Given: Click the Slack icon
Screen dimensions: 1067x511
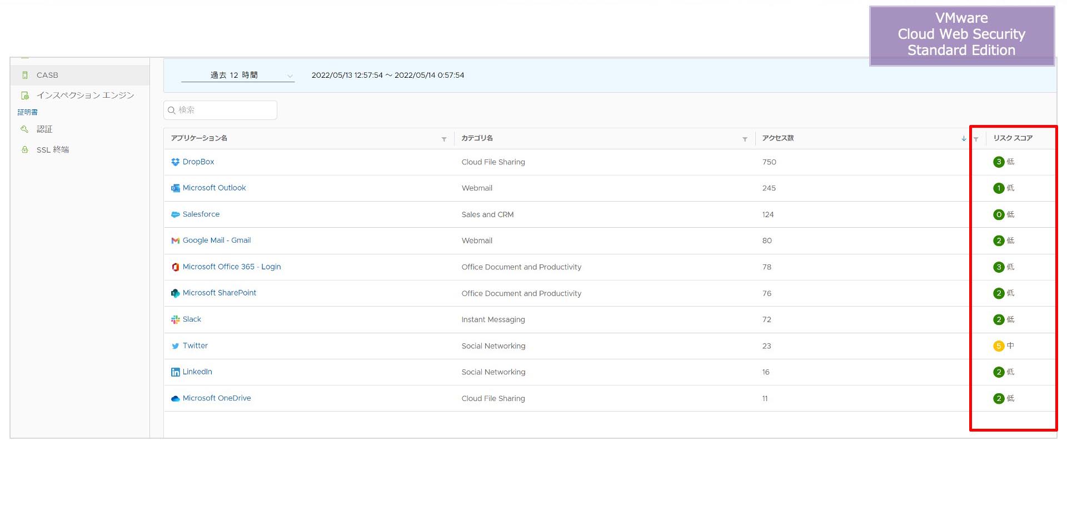Looking at the screenshot, I should [x=175, y=319].
